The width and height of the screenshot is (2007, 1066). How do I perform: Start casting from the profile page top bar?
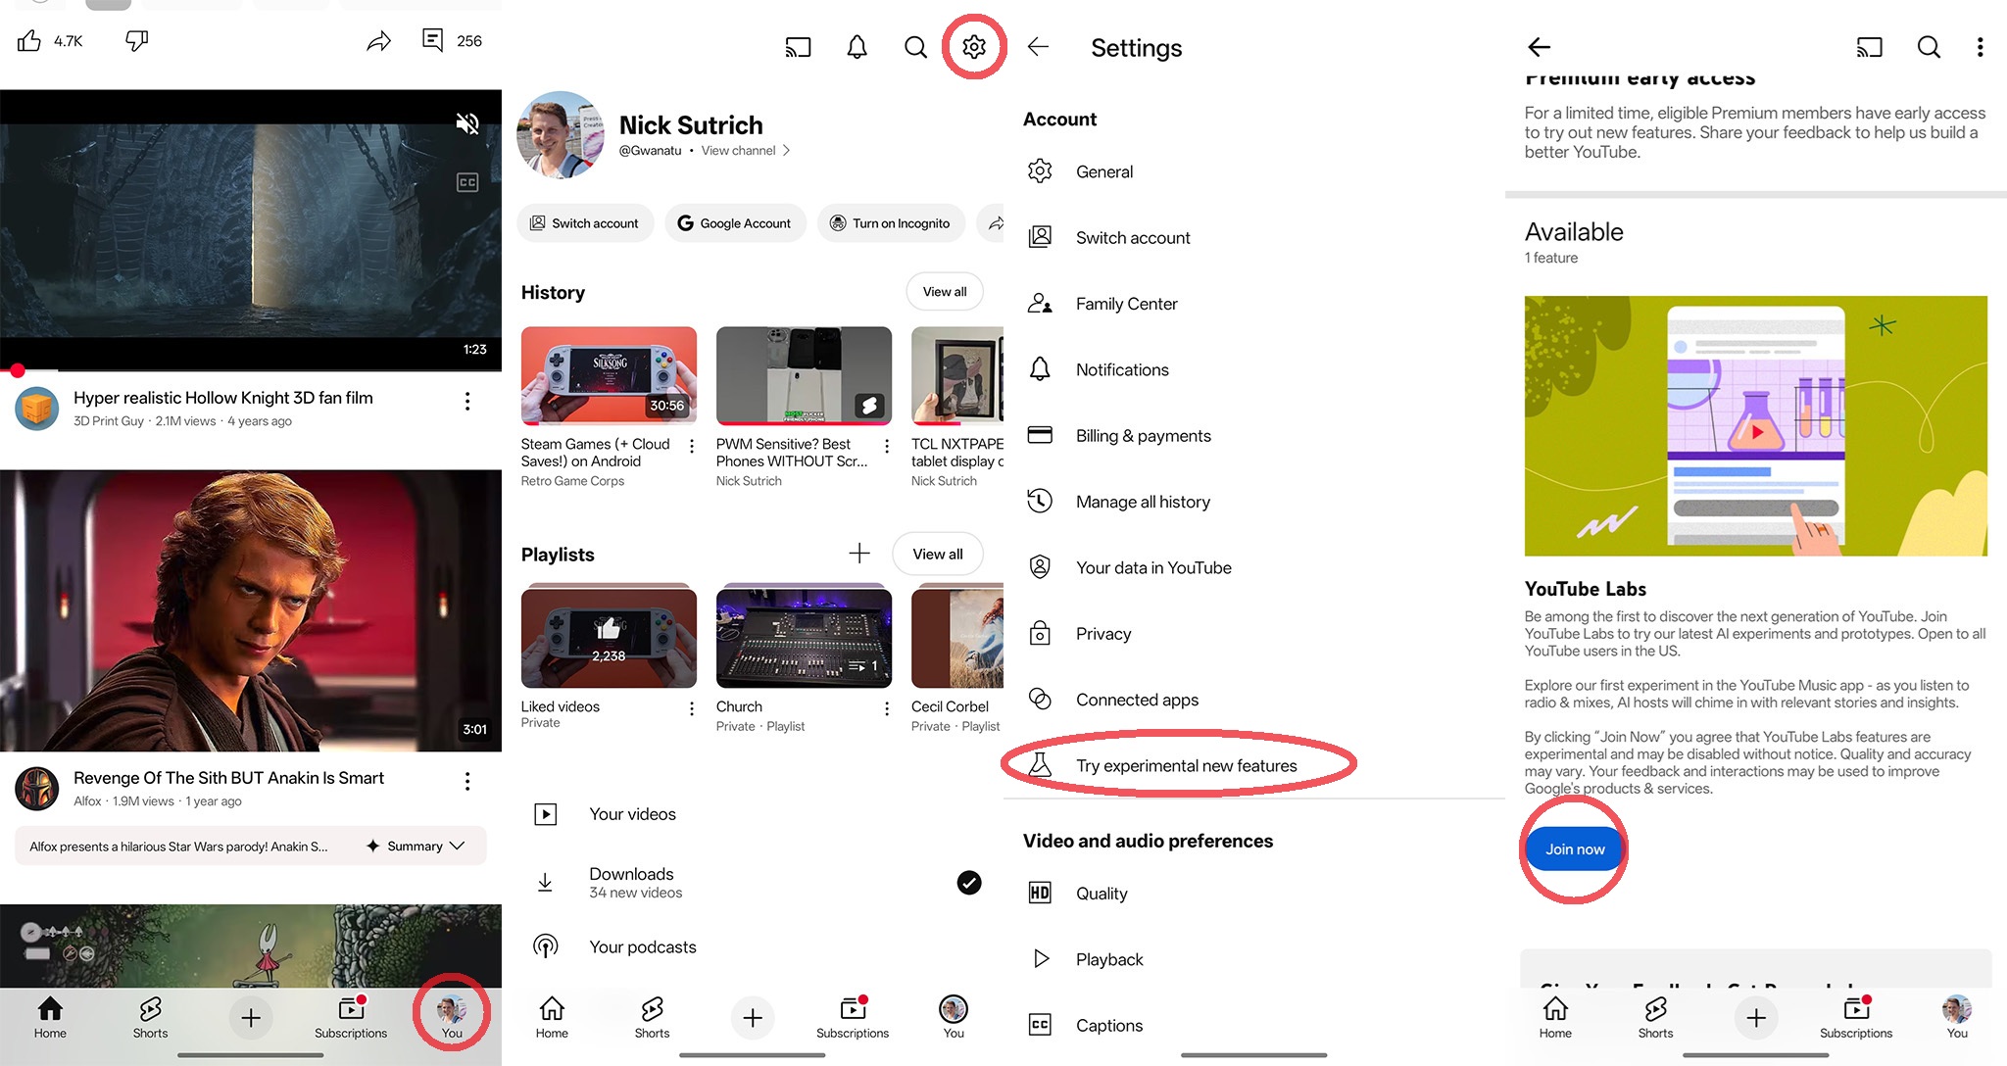click(x=798, y=46)
